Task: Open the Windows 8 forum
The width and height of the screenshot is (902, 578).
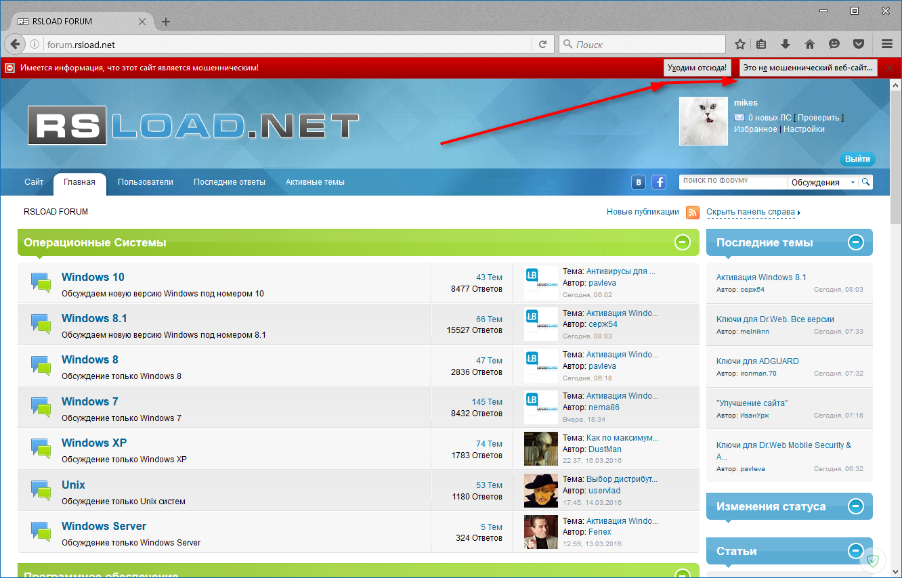Action: click(x=89, y=359)
